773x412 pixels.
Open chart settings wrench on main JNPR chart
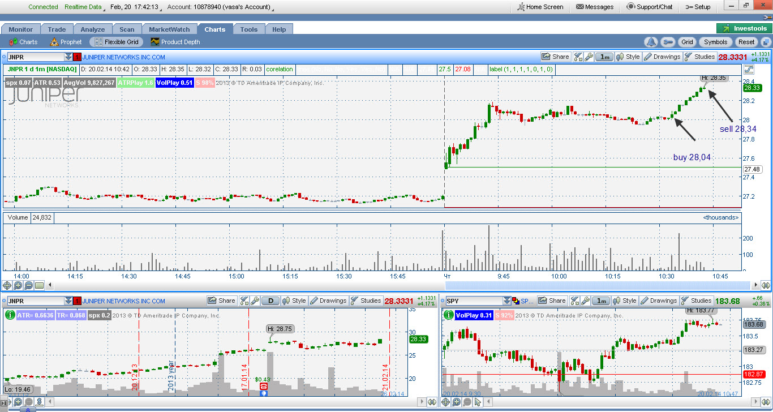(x=589, y=57)
